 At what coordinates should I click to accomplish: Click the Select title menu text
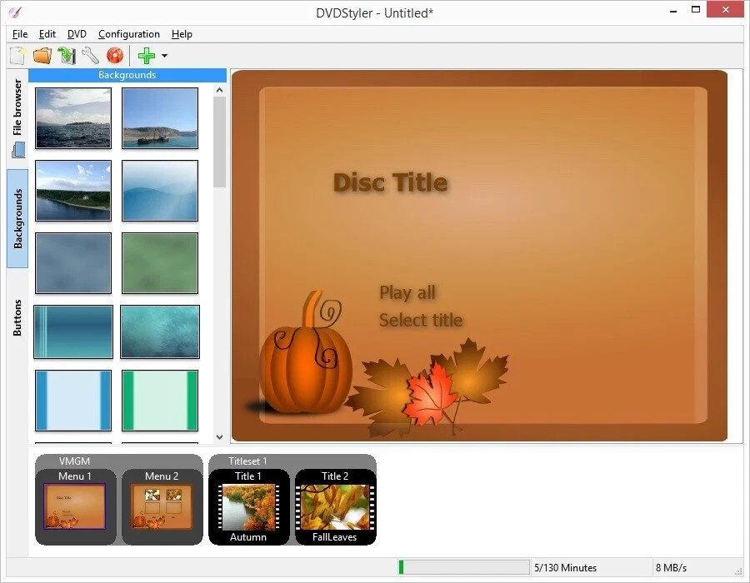421,320
